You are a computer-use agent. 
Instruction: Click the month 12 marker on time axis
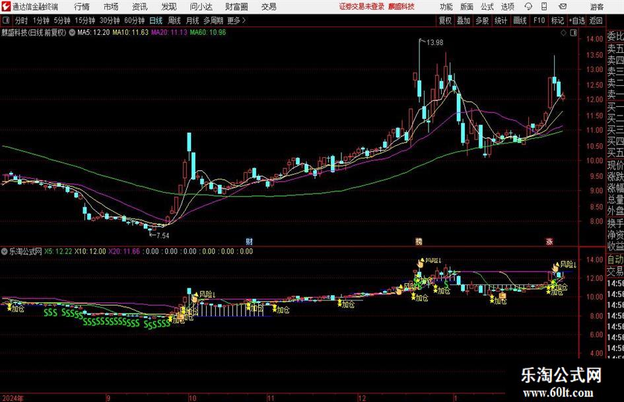pyautogui.click(x=362, y=398)
